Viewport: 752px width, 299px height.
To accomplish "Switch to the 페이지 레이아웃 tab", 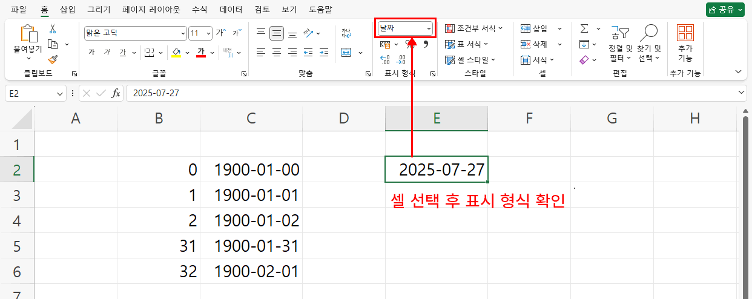I will pyautogui.click(x=151, y=9).
